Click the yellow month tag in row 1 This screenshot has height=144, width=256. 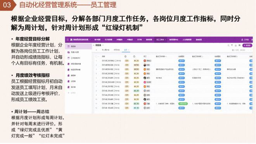click(x=127, y=61)
